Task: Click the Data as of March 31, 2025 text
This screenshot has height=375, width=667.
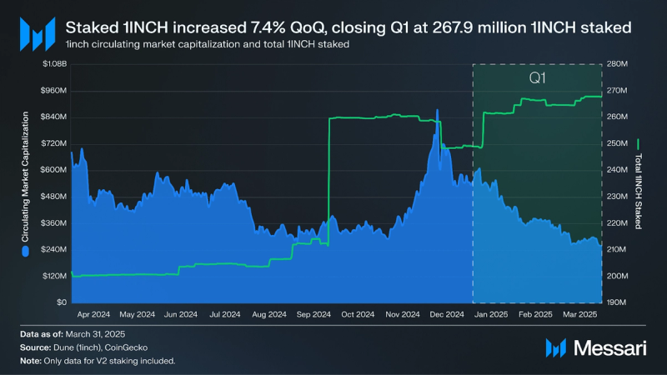Action: tap(73, 334)
